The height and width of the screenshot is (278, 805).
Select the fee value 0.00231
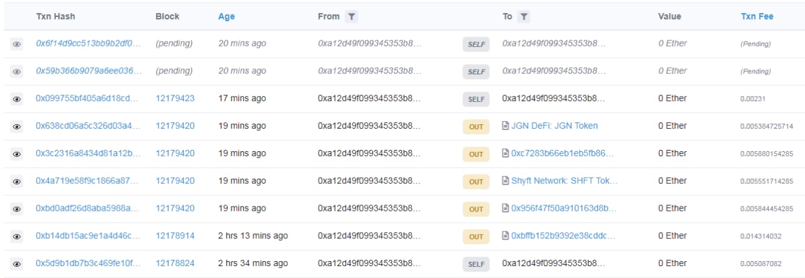click(753, 99)
